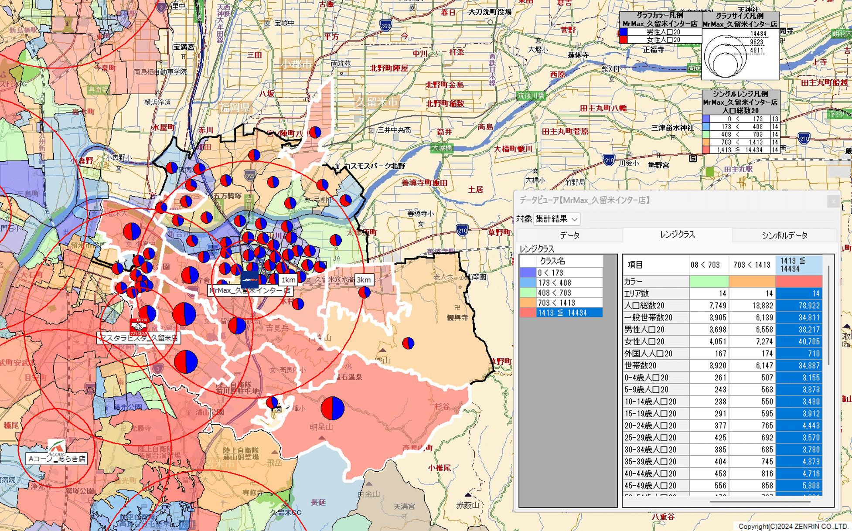Click the graph size legend circles
Image resolution: width=852 pixels, height=531 pixels.
[726, 56]
